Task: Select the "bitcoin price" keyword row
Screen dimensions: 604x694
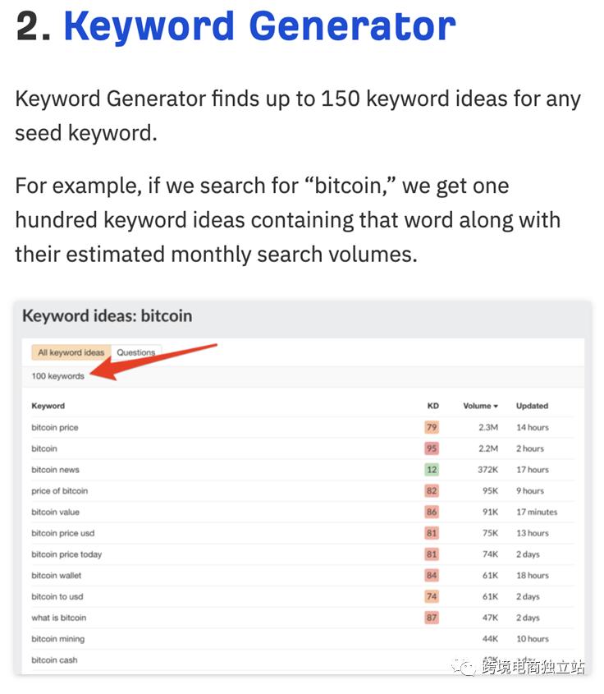Action: 55,427
